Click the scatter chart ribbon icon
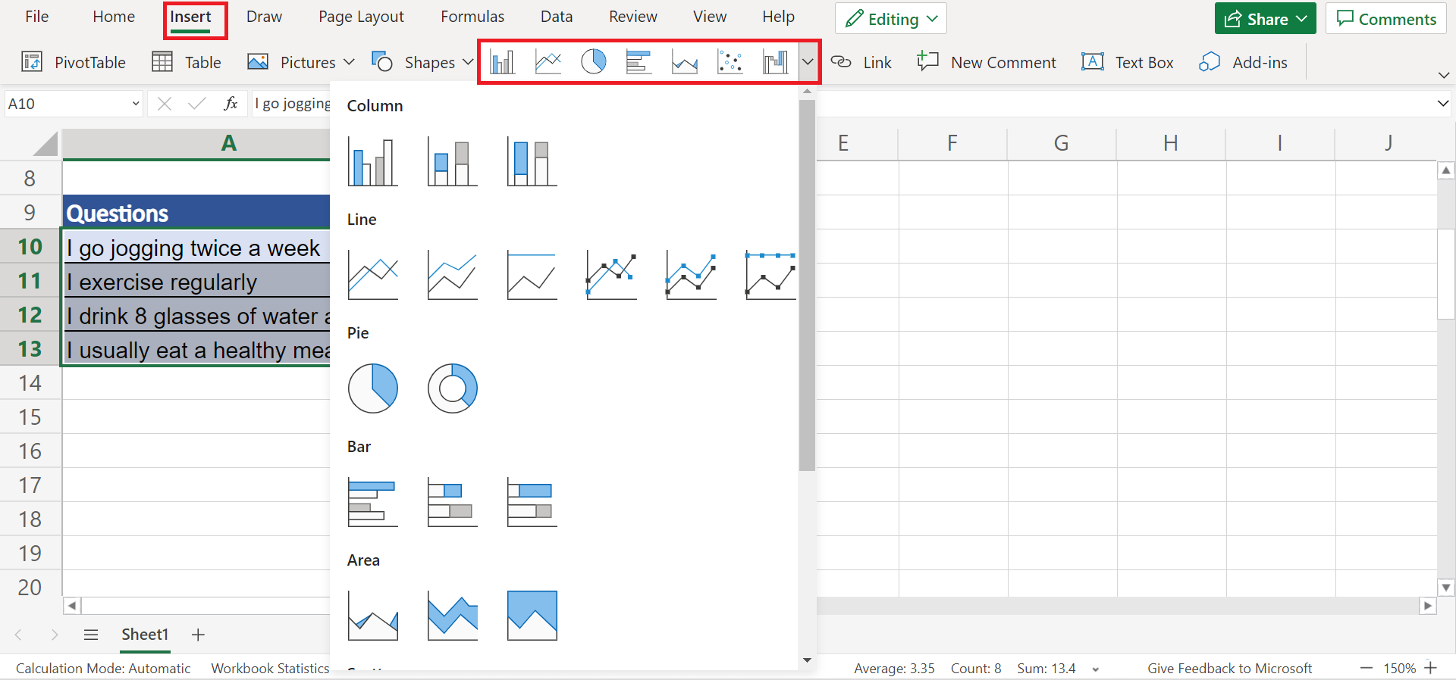 [x=730, y=62]
